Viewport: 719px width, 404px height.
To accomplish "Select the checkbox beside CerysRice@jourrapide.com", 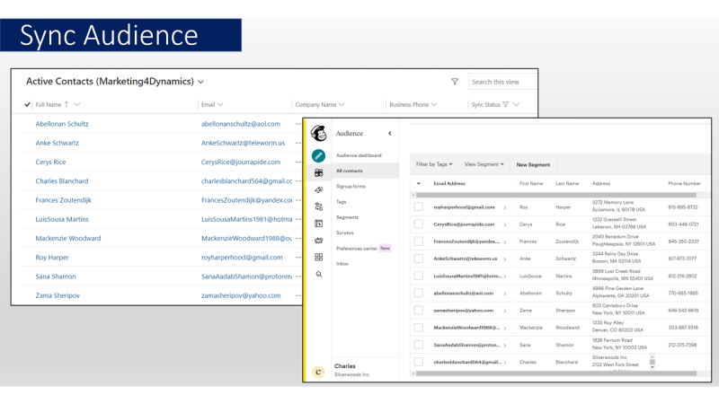I will (419, 224).
